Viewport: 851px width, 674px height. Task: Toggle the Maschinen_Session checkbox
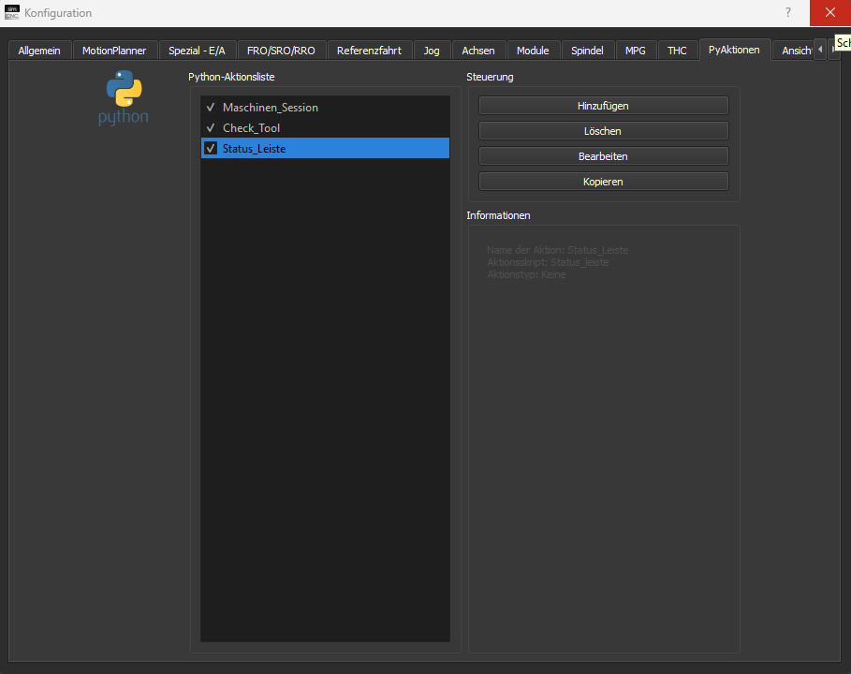tap(211, 108)
